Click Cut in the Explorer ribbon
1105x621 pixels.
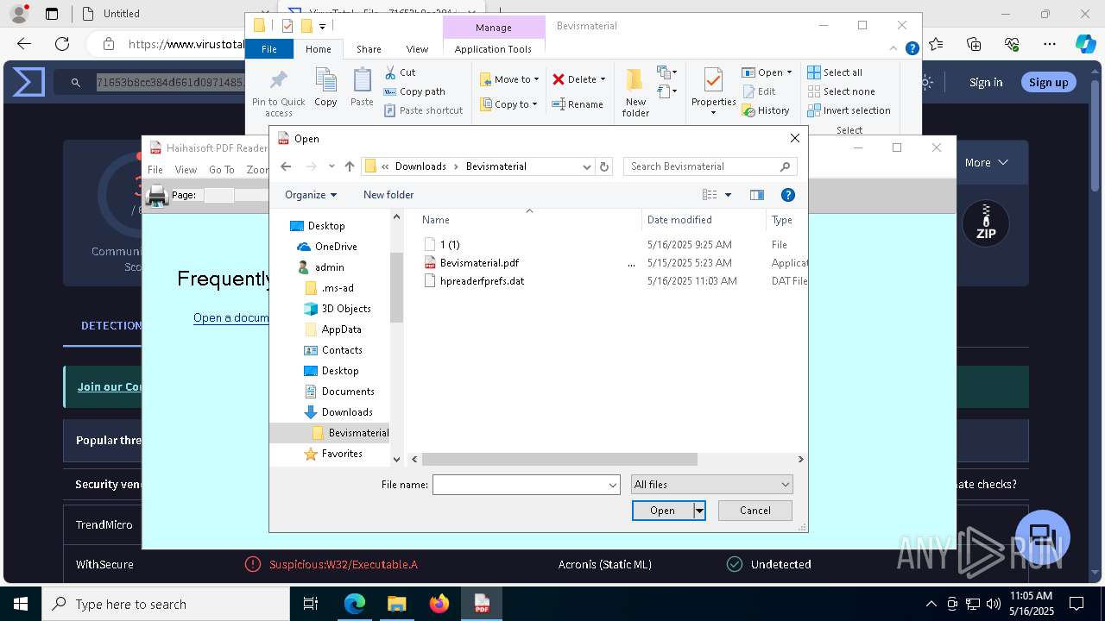pyautogui.click(x=400, y=72)
